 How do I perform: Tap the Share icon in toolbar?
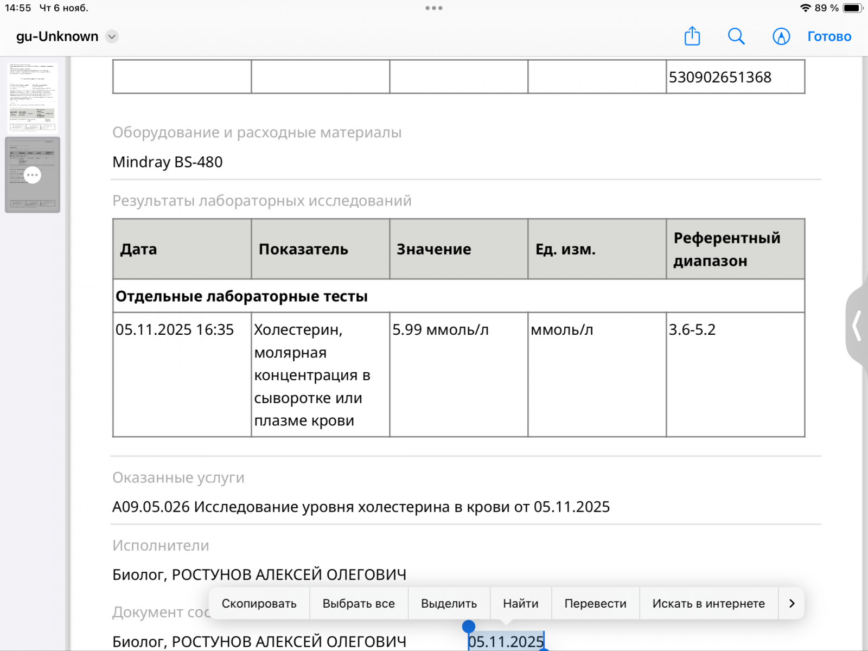(692, 36)
